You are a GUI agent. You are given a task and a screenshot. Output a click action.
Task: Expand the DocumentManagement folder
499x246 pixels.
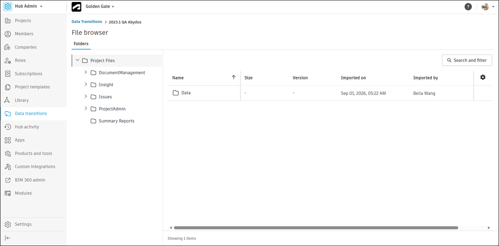tap(86, 73)
